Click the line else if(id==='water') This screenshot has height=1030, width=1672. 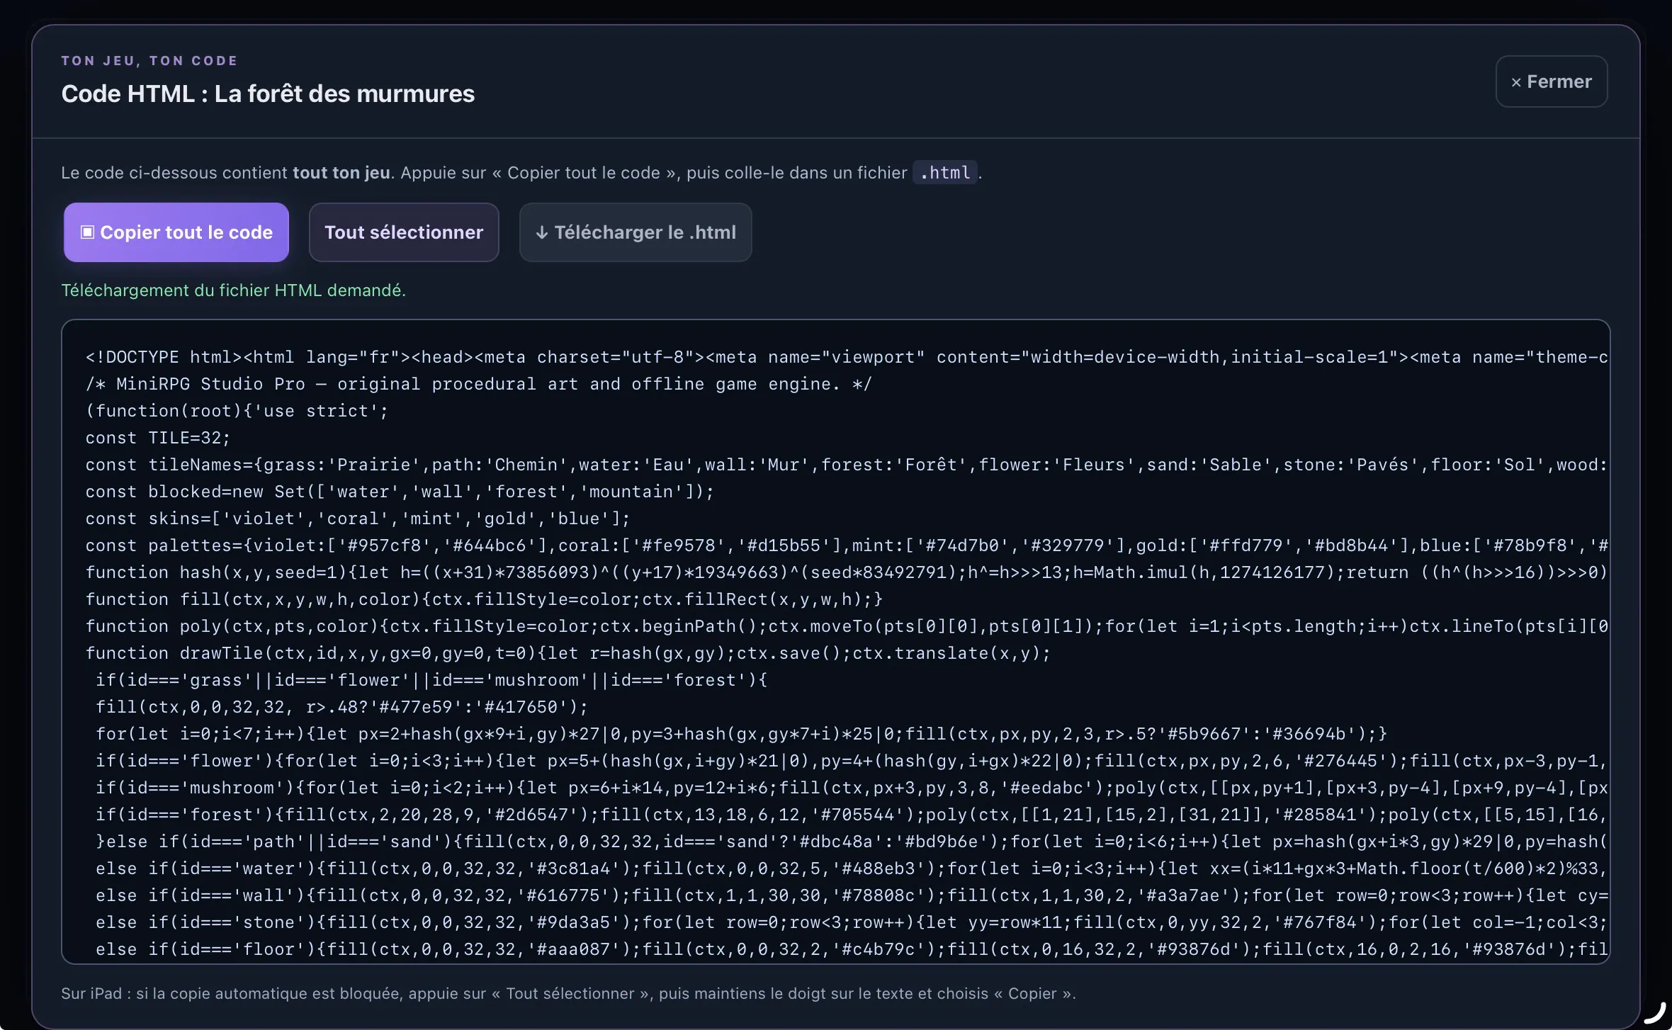[x=852, y=868]
